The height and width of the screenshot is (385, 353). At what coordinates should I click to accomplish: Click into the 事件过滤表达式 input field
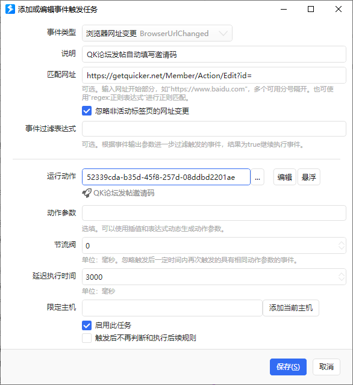(x=214, y=129)
